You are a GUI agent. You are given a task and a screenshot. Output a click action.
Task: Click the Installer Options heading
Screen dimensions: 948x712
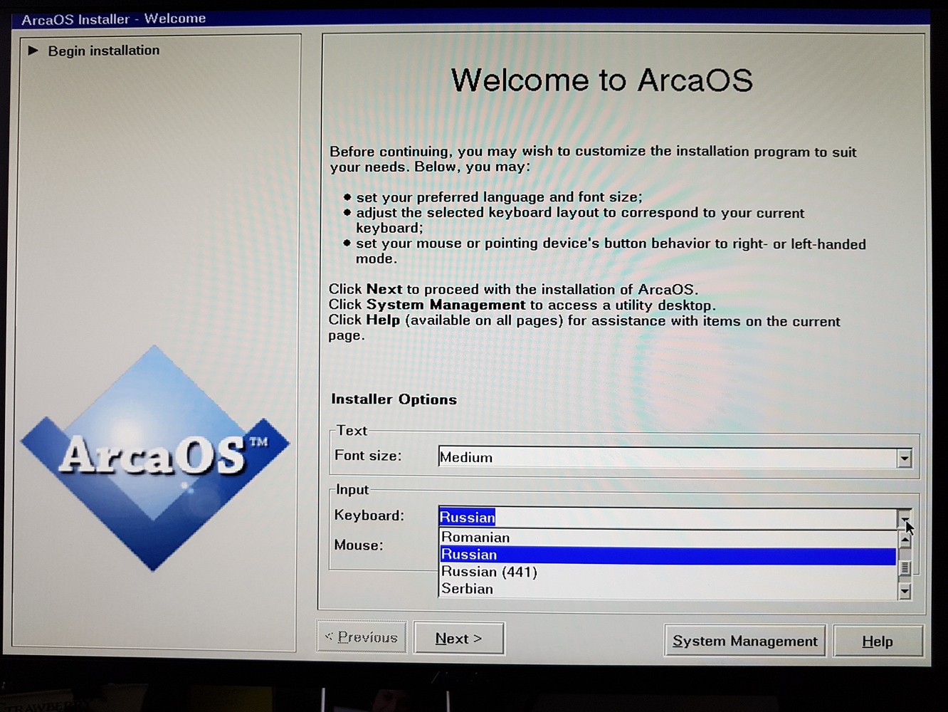tap(394, 399)
